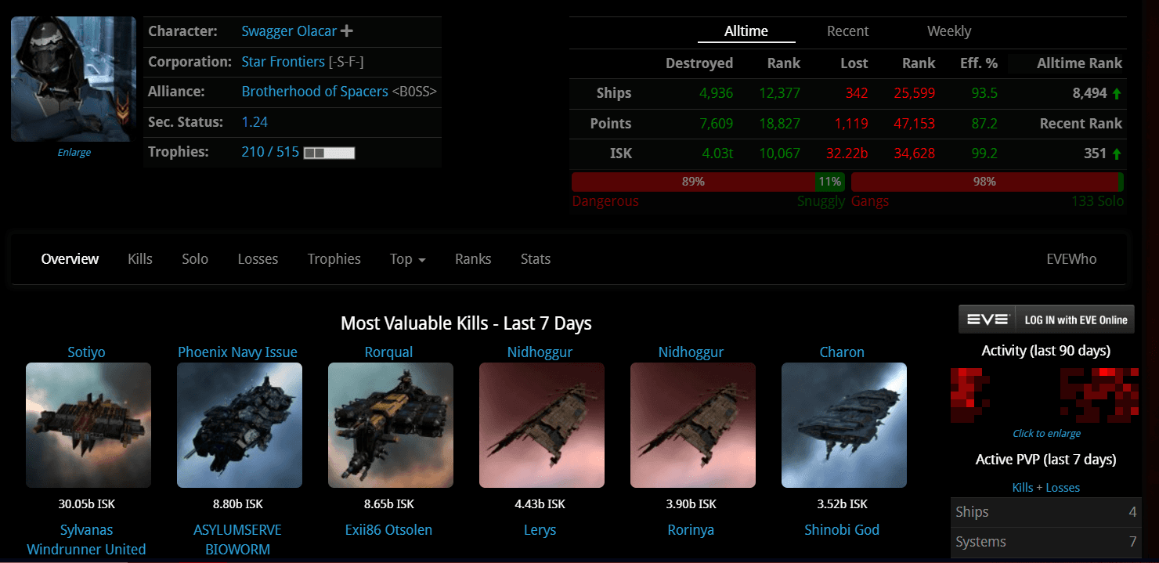Open ASYLUMSERVE BIOWORM victim link
The image size is (1159, 563).
click(x=237, y=540)
